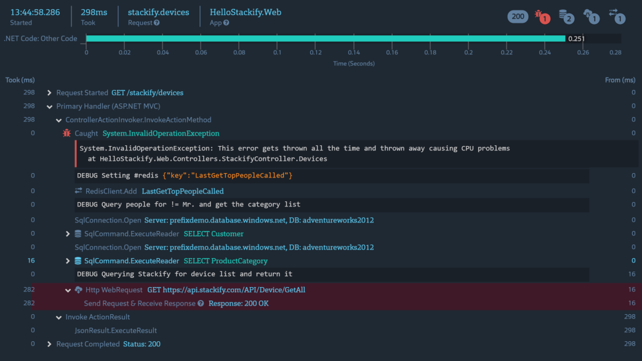The width and height of the screenshot is (642, 361).
Task: Click the SELECT ProductCategory query link
Action: [x=226, y=261]
